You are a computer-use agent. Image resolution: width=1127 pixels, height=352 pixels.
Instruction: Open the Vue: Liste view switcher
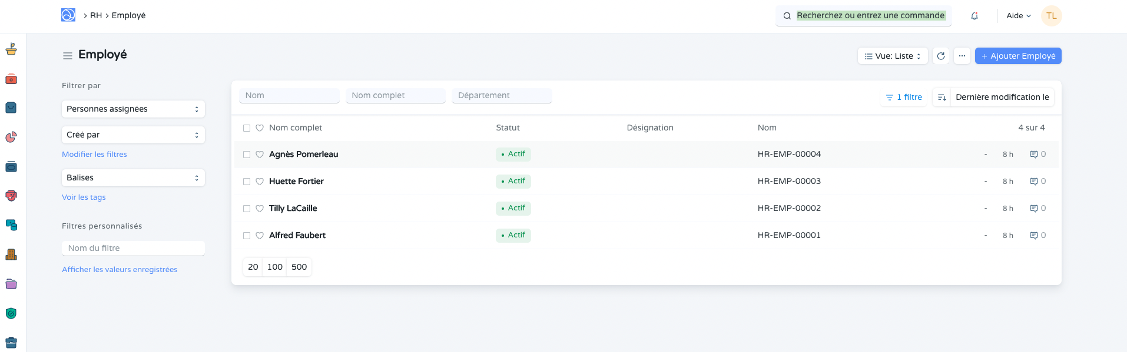pyautogui.click(x=892, y=56)
